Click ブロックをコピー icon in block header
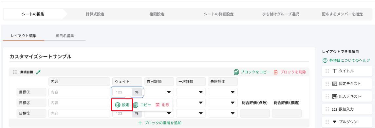The image size is (375, 128). 236,72
